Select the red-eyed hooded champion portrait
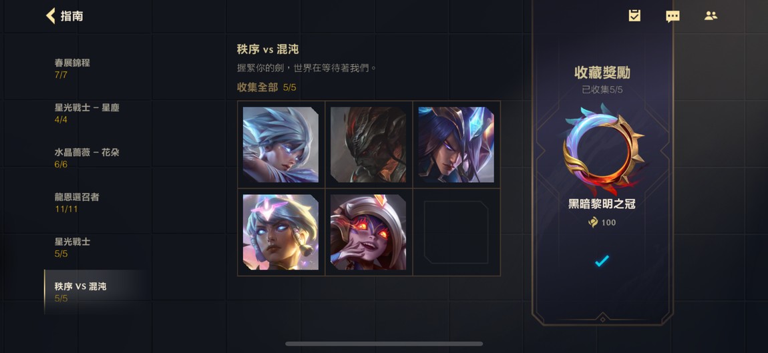The width and height of the screenshot is (768, 353). 369,232
